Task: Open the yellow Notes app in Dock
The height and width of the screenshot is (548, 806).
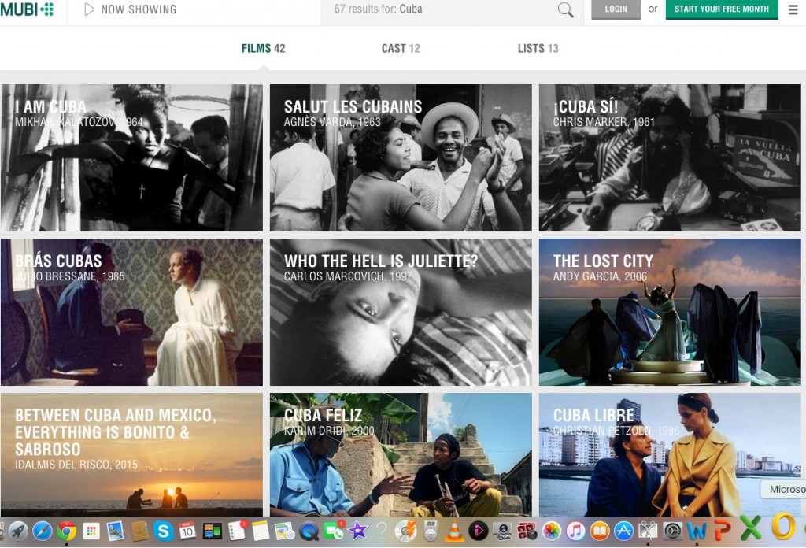Action: [261, 531]
